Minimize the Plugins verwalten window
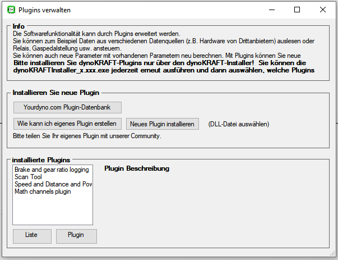Screen dimensions: 338x260 click(x=272, y=10)
